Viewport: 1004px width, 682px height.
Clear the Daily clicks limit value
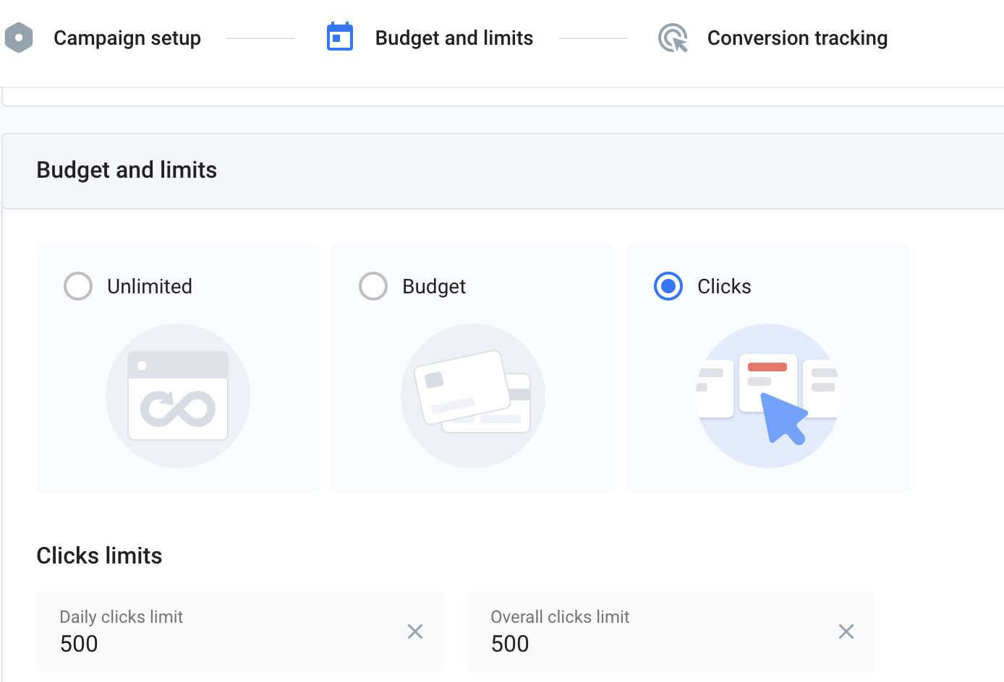pyautogui.click(x=415, y=631)
